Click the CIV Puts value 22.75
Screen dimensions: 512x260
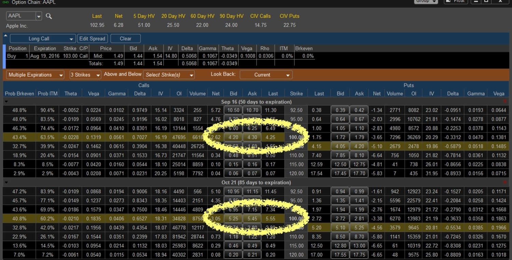289,25
